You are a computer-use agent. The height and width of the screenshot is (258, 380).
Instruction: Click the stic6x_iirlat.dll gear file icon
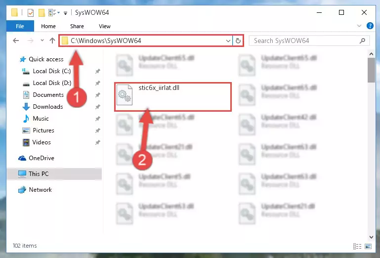[x=125, y=95]
